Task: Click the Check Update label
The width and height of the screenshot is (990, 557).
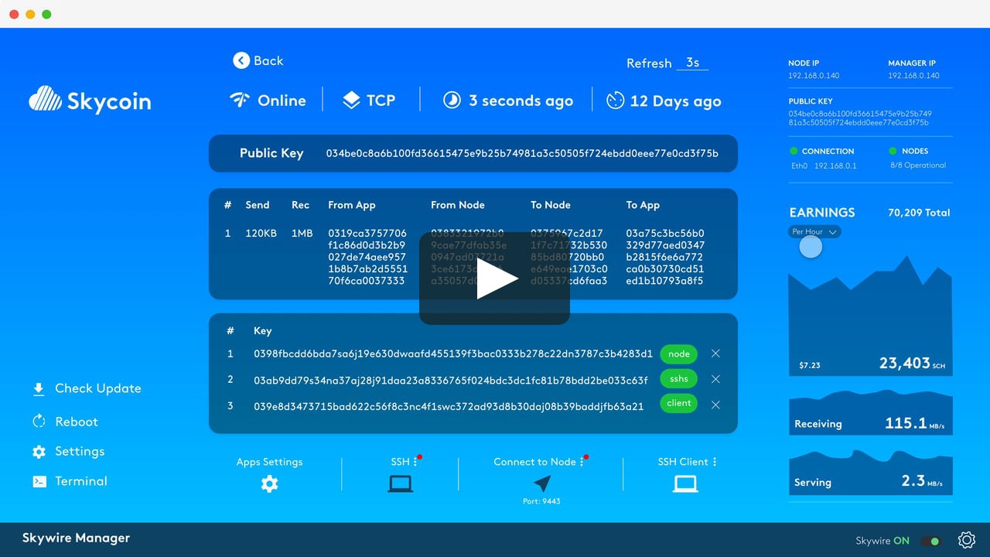Action: click(x=98, y=388)
